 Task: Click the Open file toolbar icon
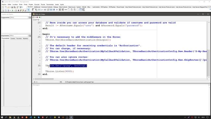(x=9, y=7)
